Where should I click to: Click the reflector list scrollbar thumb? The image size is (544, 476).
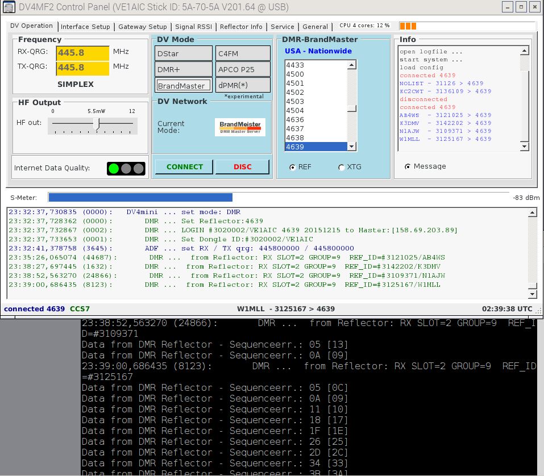pyautogui.click(x=352, y=108)
